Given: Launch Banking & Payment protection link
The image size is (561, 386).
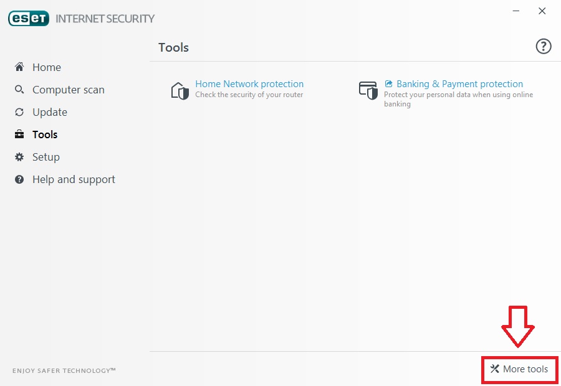Looking at the screenshot, I should [x=459, y=84].
